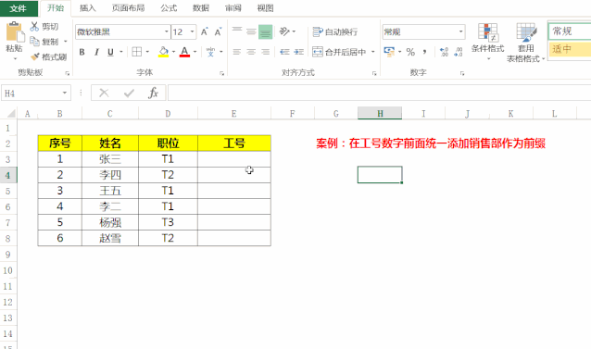591x349 pixels.
Task: Increase decimal places
Action: 444,52
